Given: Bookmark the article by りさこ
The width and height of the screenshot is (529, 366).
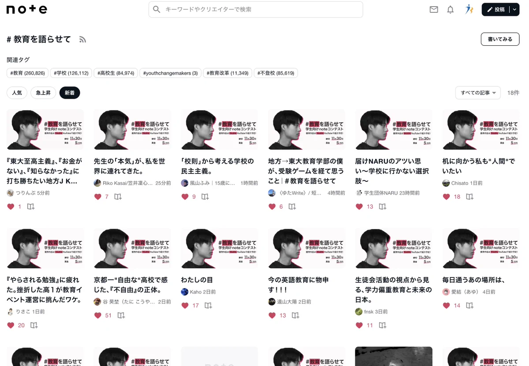Looking at the screenshot, I should pos(34,325).
